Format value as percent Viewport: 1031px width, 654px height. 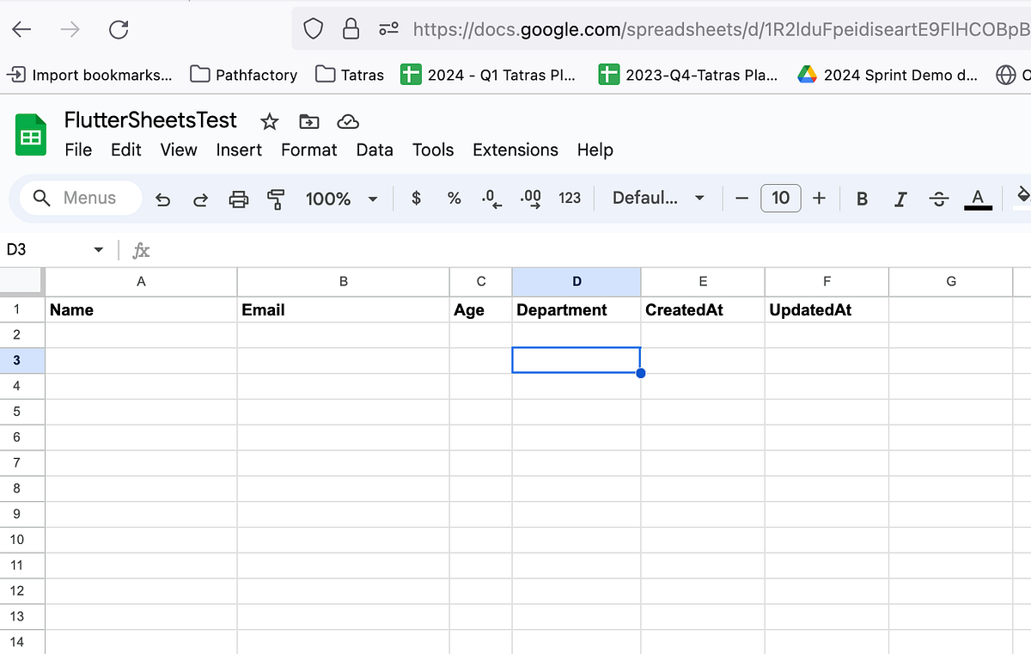point(454,199)
